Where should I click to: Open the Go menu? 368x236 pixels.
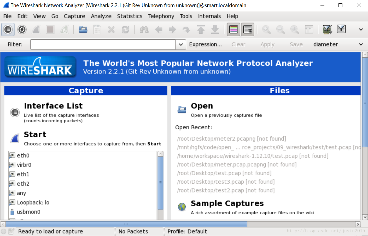[x=55, y=16]
